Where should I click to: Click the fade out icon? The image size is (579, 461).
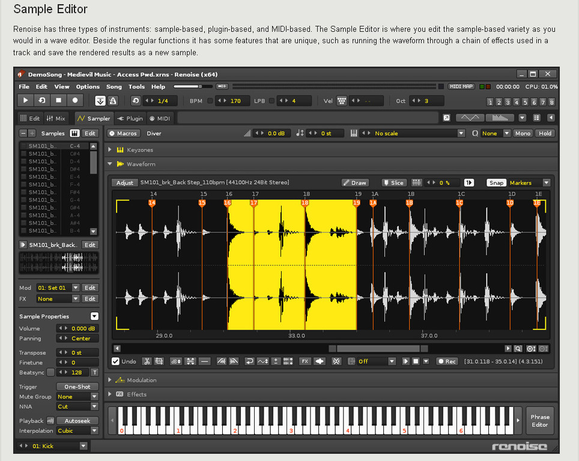click(234, 361)
